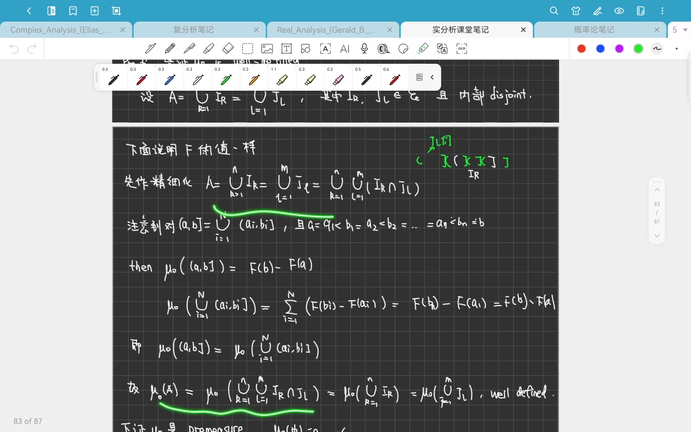Choose the blue color swatch
This screenshot has height=432, width=691.
point(601,49)
